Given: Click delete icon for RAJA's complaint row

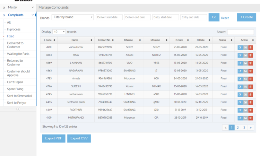Looking at the screenshot, I should click(250, 55).
